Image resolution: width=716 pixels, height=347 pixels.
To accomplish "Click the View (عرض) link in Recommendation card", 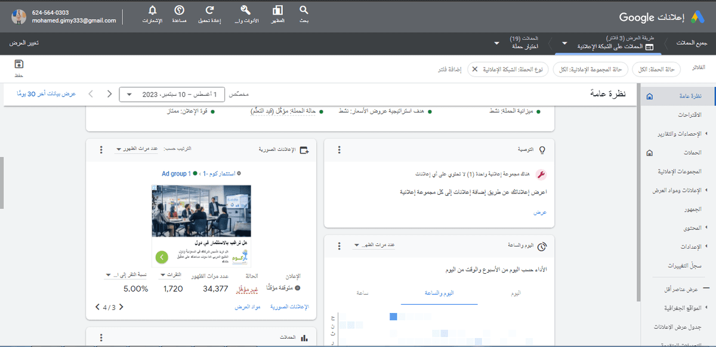I will tap(540, 212).
